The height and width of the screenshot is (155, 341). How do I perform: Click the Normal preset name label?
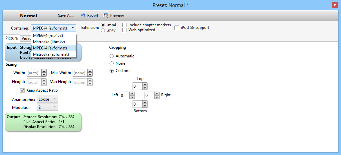click(29, 16)
